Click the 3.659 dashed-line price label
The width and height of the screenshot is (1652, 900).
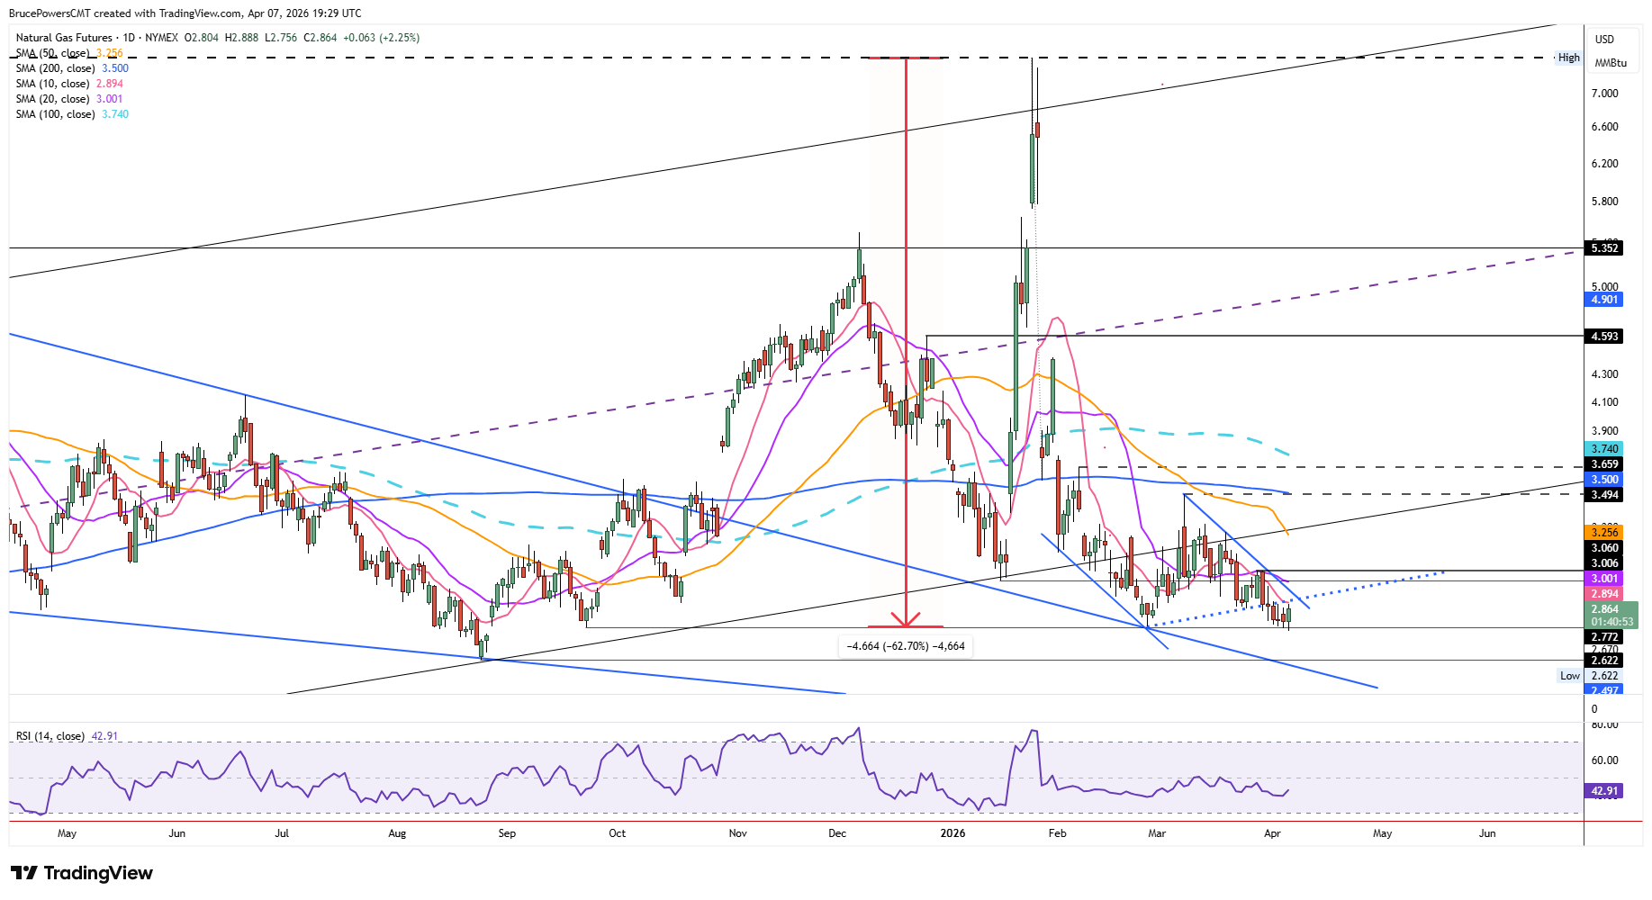[1604, 465]
